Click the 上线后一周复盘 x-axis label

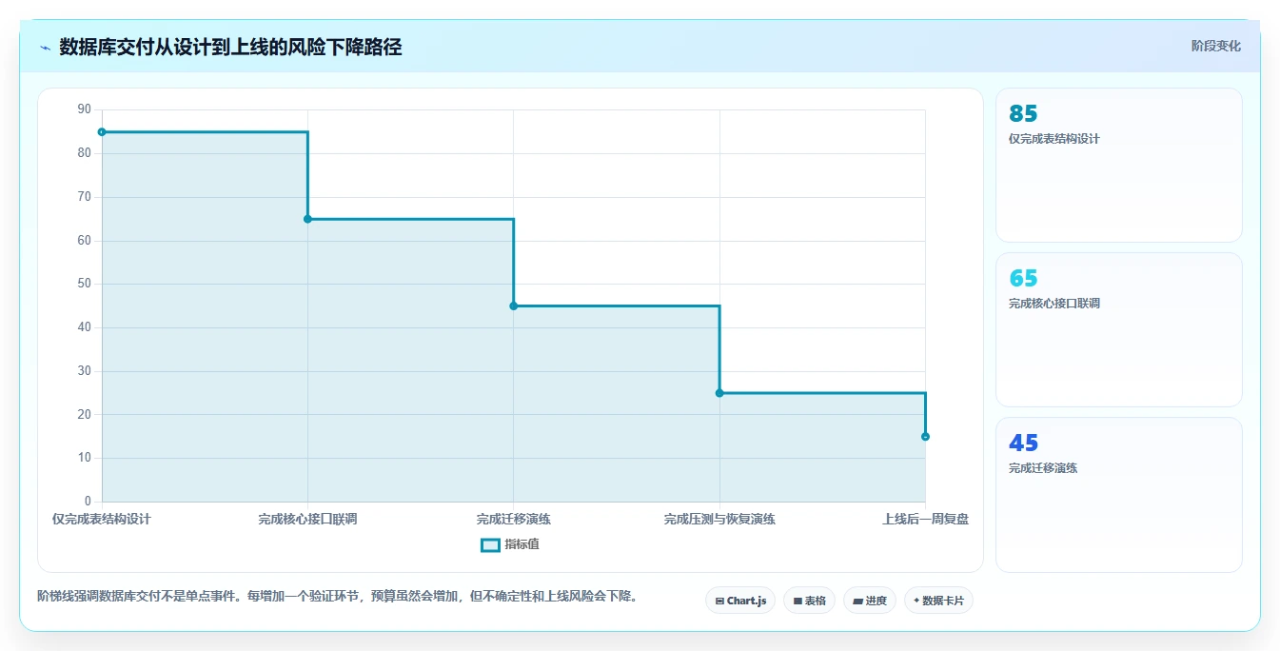click(925, 520)
